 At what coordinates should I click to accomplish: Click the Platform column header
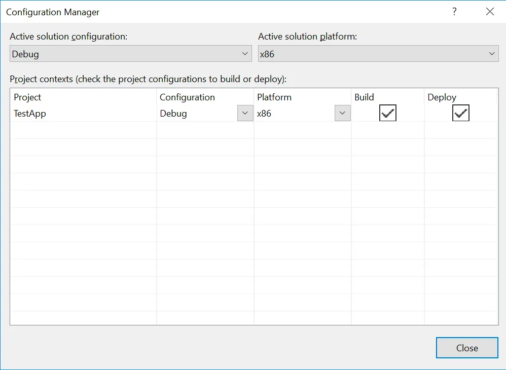pos(274,97)
